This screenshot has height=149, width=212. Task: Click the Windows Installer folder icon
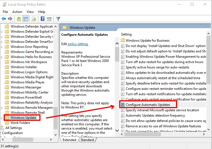(7, 67)
